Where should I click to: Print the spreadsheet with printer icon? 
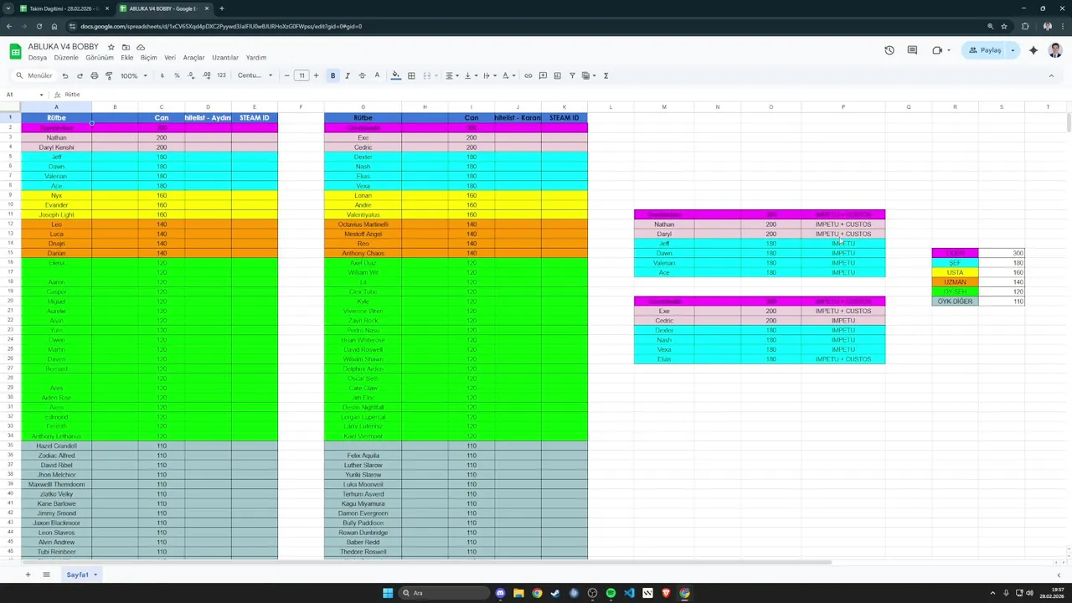pos(95,75)
